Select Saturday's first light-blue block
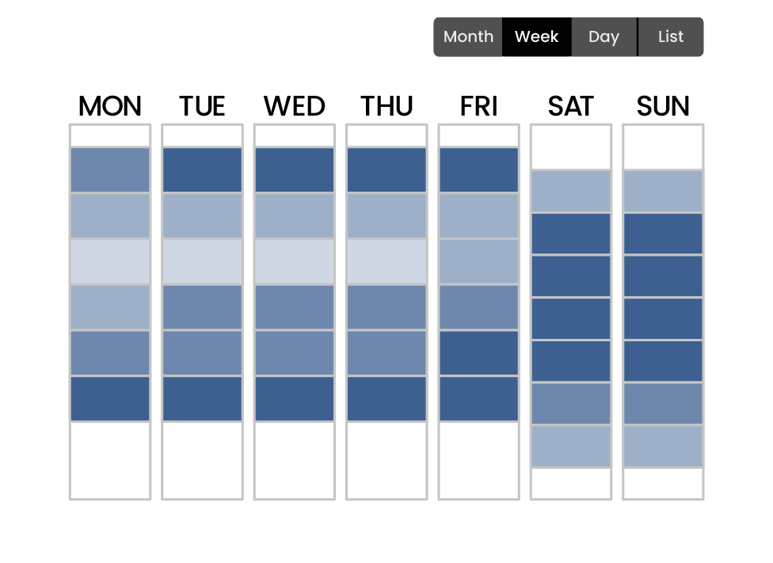The height and width of the screenshot is (563, 773). pyautogui.click(x=570, y=190)
